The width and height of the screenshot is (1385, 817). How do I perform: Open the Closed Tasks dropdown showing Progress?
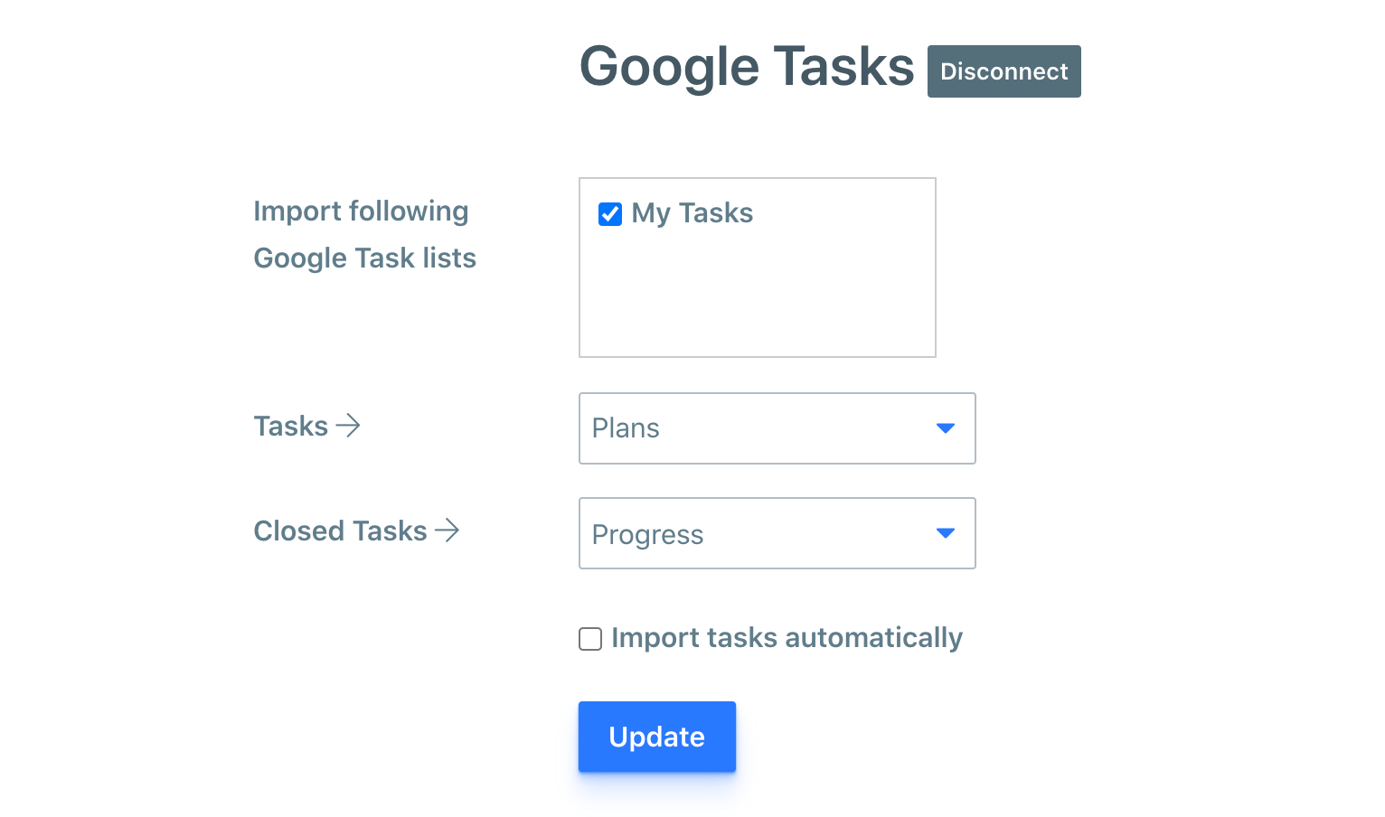(x=777, y=533)
